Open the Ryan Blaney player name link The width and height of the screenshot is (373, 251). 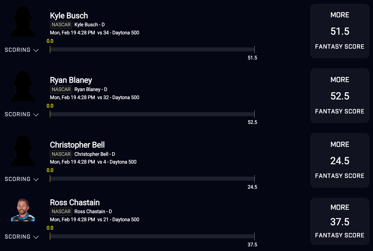tap(71, 80)
